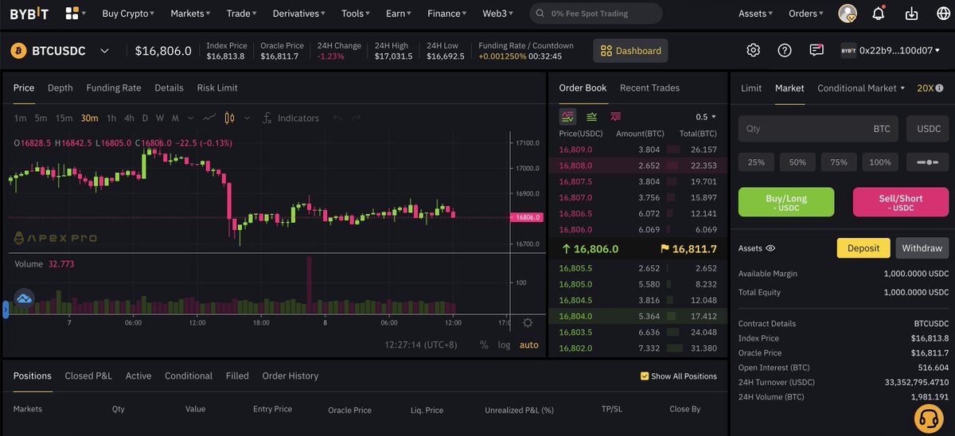This screenshot has height=436, width=955.
Task: Expand the Markets dropdown
Action: [191, 14]
